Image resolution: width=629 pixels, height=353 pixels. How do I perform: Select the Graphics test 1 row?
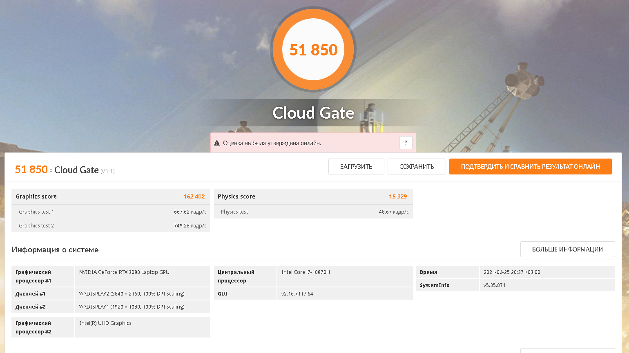coord(111,212)
